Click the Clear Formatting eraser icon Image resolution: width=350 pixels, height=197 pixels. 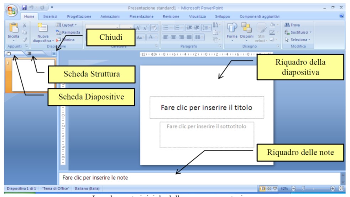click(x=154, y=28)
